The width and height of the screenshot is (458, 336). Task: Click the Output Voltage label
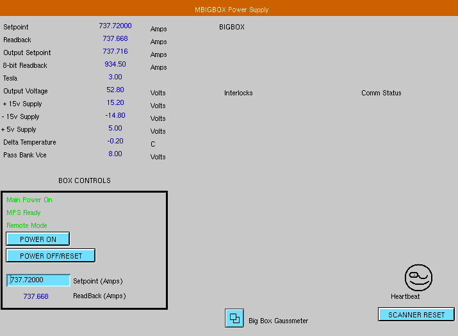click(26, 91)
